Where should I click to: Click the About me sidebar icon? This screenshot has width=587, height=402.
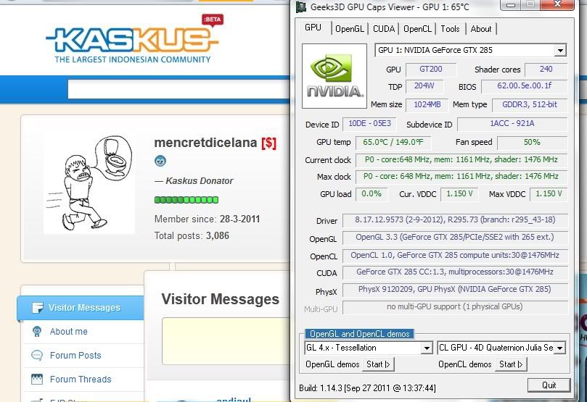tap(37, 332)
